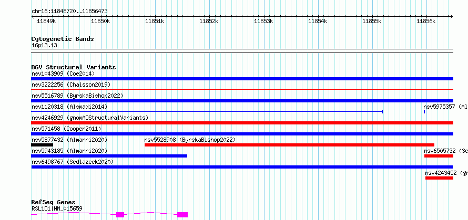Click the nsv1043909 (Coe2014) blue variant bar

pos(242,79)
